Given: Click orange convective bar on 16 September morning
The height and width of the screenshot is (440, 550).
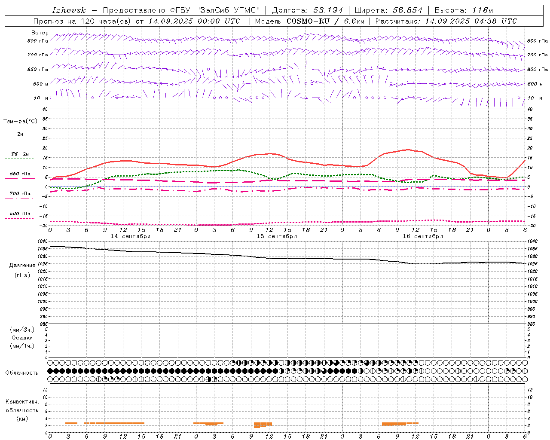Looking at the screenshot, I should click(400, 424).
